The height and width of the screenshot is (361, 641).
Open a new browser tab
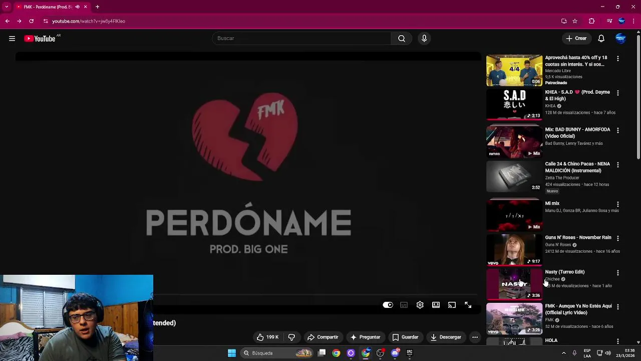point(97,7)
